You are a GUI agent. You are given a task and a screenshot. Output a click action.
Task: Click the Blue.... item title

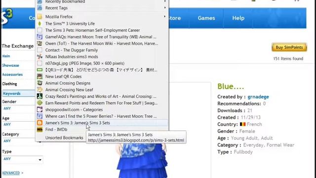tap(231, 87)
